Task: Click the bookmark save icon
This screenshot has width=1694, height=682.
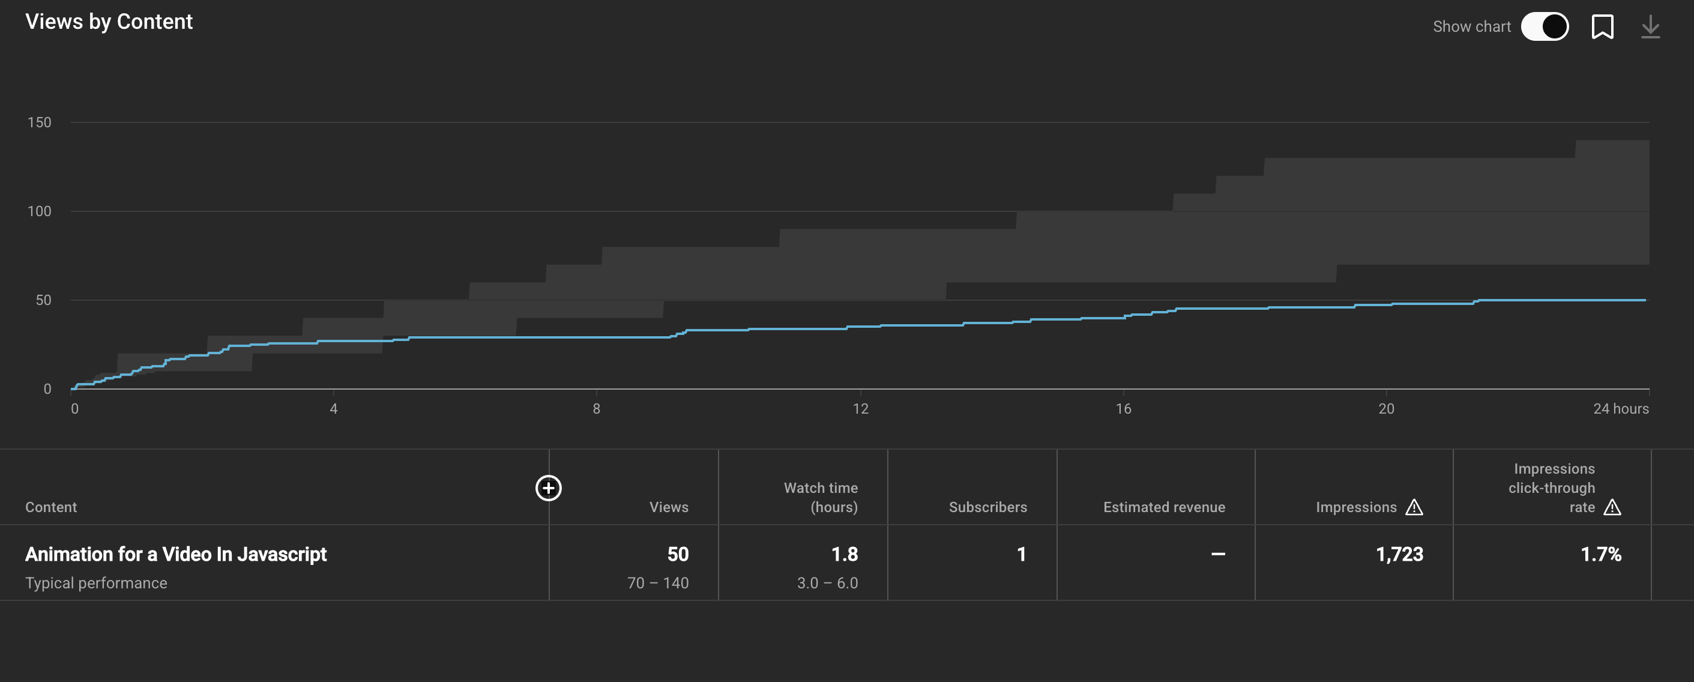Action: tap(1603, 26)
